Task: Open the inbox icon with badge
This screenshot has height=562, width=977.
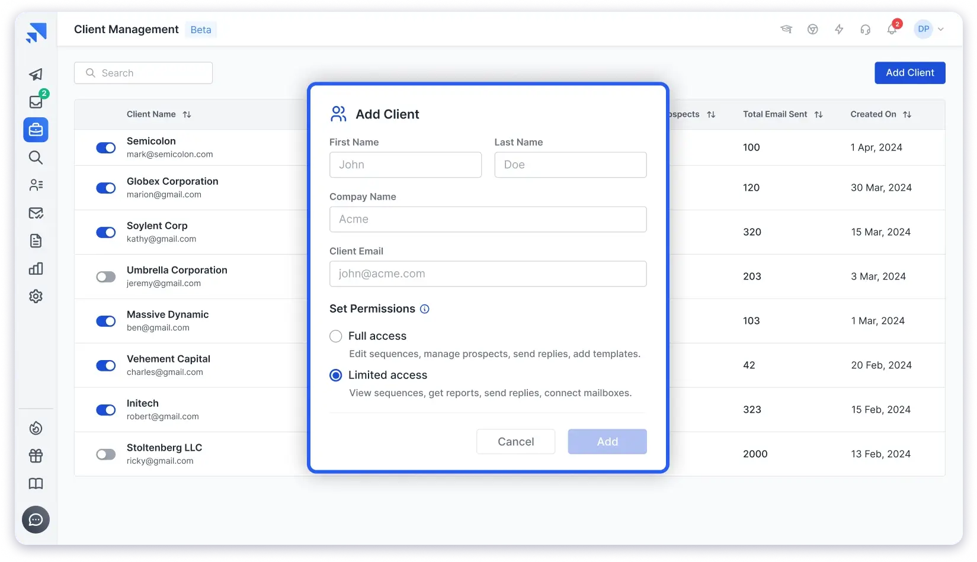Action: pos(36,102)
